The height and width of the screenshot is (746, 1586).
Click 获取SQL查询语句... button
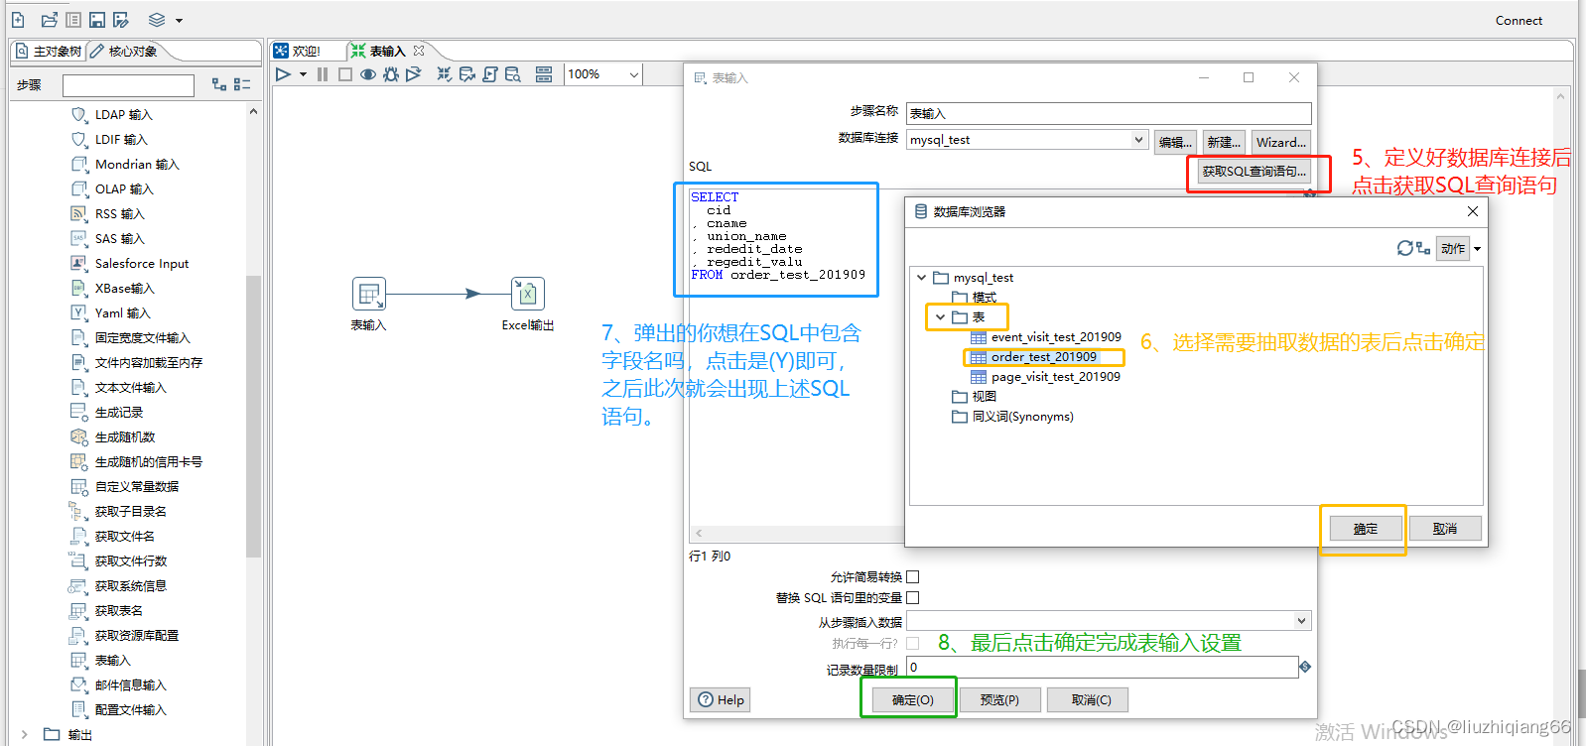click(1255, 172)
